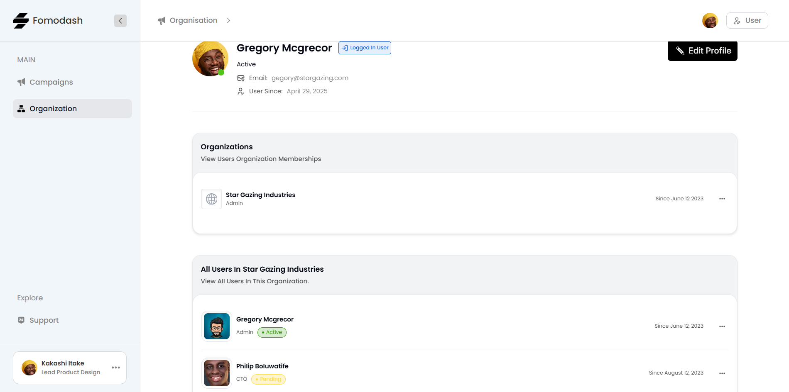This screenshot has width=789, height=392.
Task: Open Kakashi Itake account options menu
Action: click(116, 368)
